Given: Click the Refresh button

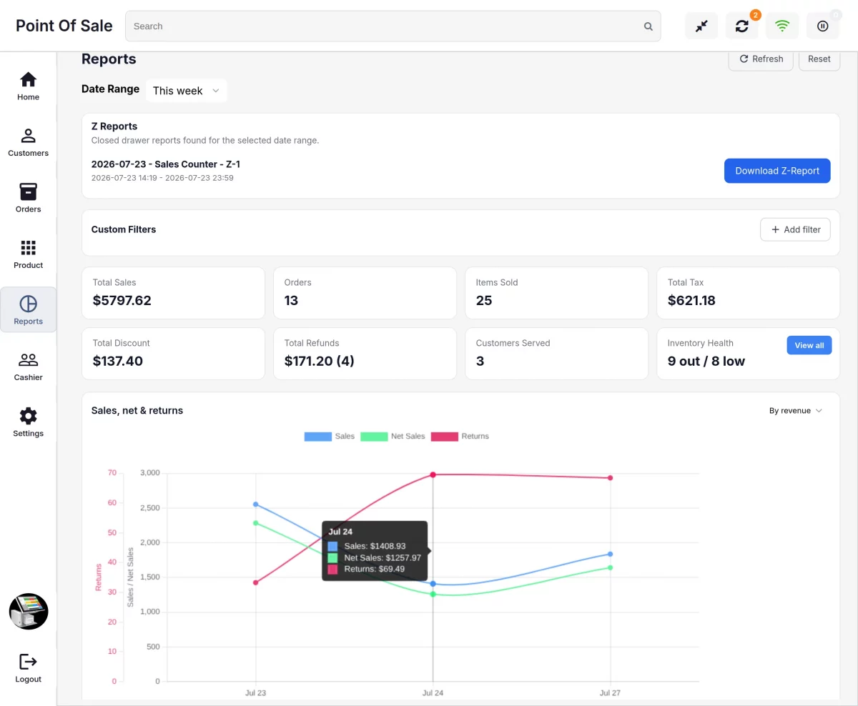Looking at the screenshot, I should click(761, 59).
